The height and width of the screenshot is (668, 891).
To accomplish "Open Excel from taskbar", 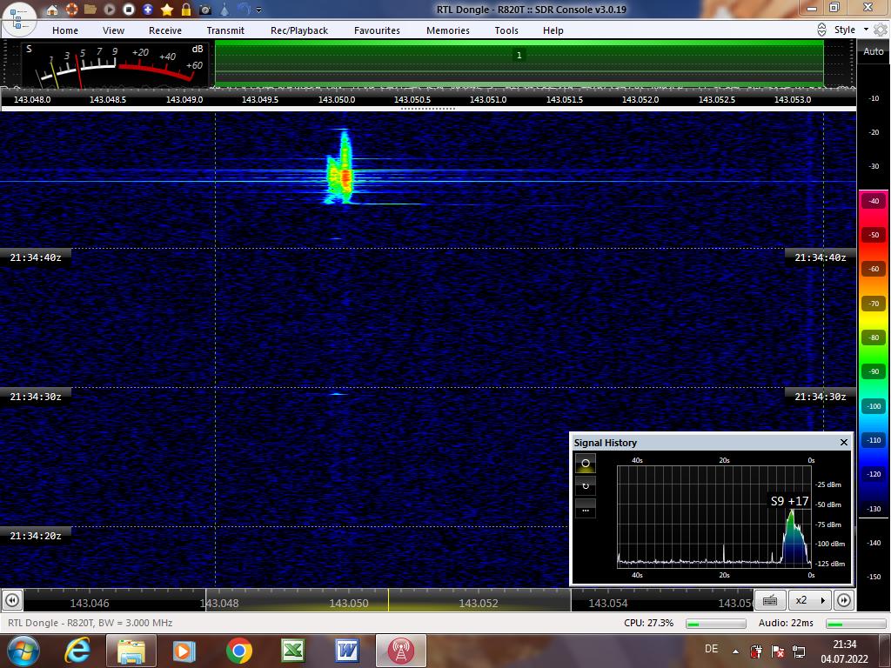I will pyautogui.click(x=292, y=651).
